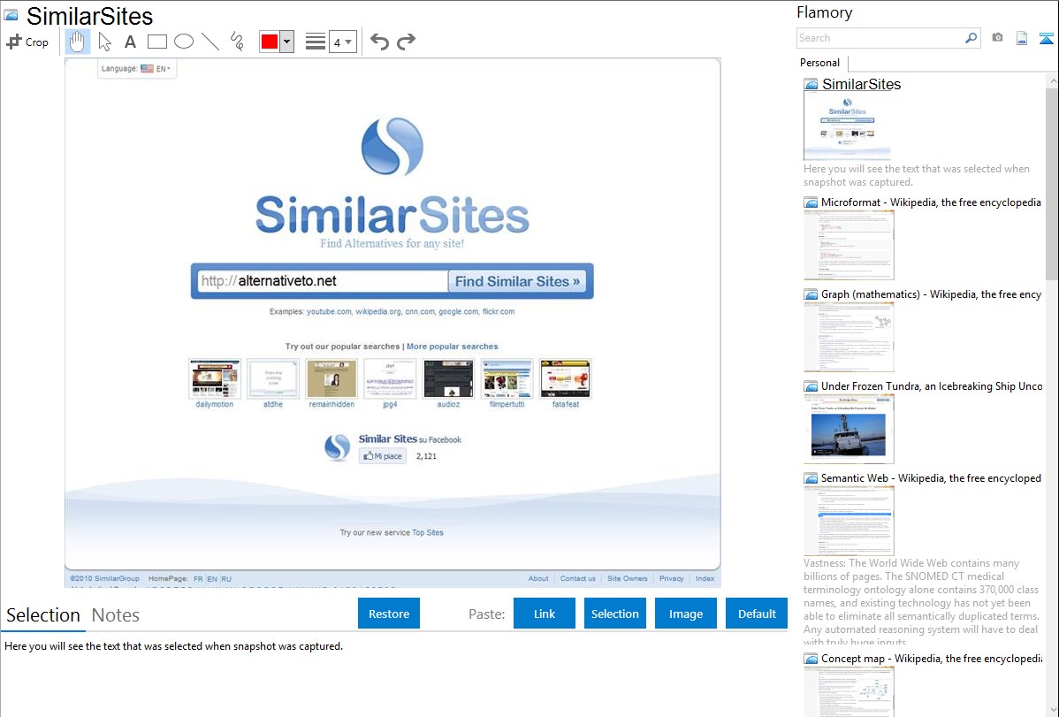Click the alternativeto.net URL input field
Screen dimensions: 1059x717
pyautogui.click(x=323, y=281)
